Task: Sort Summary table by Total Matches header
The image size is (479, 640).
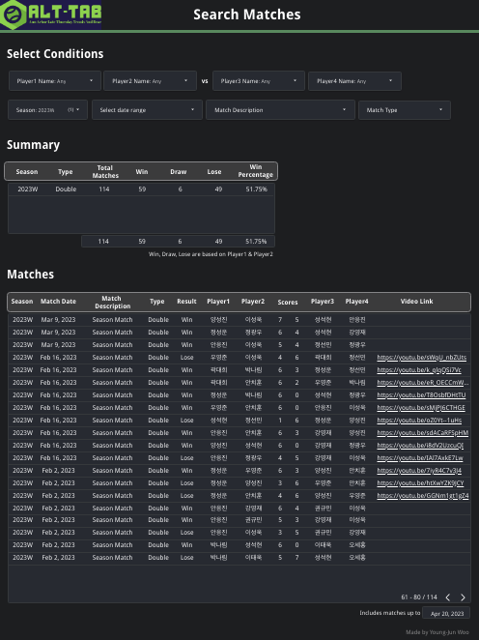Action: pos(105,171)
